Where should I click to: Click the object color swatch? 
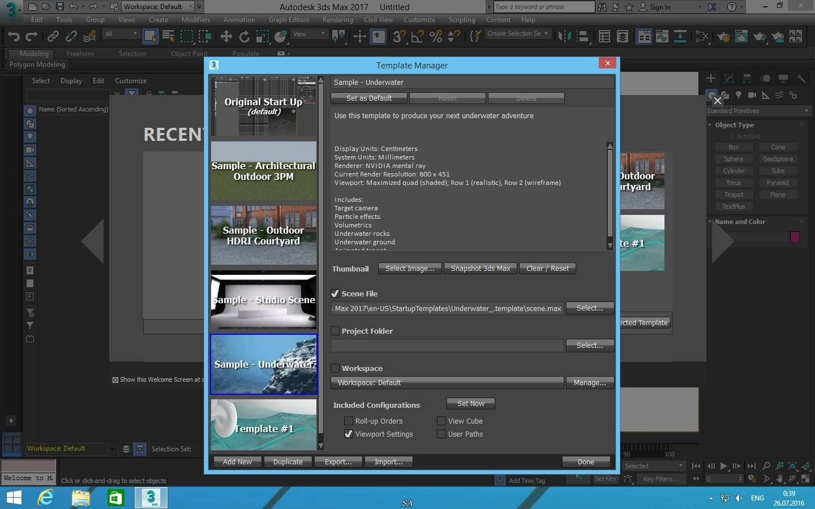coord(795,237)
